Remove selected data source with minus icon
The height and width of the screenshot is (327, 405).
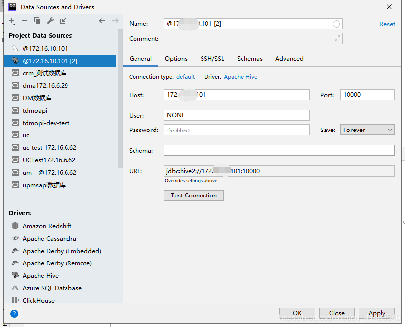click(24, 21)
